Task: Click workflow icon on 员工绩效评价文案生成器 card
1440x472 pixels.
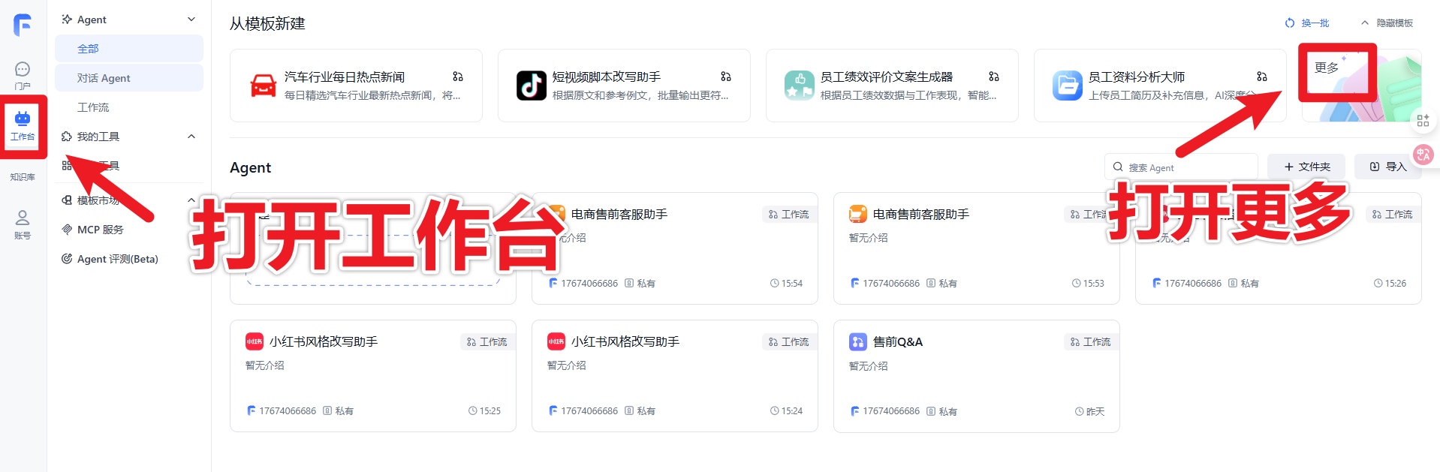Action: click(x=994, y=77)
